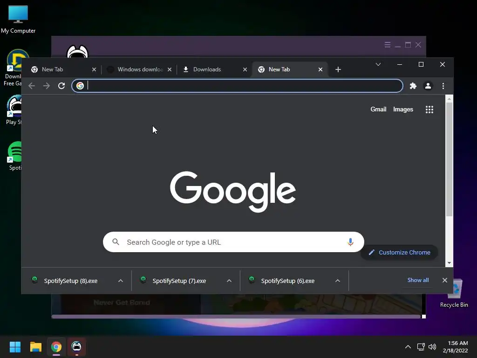The width and height of the screenshot is (477, 358).
Task: Expand options for SpotifySetup (8).exe
Action: 121,281
